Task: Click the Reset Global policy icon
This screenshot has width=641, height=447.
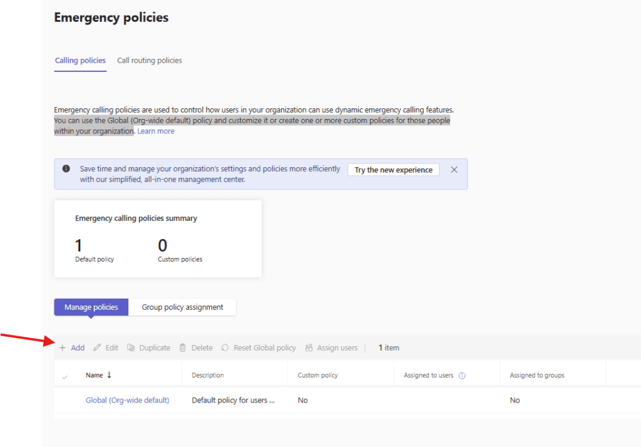Action: [225, 348]
